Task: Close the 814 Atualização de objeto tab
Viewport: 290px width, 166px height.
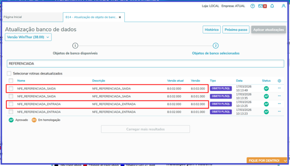Action: pyautogui.click(x=120, y=17)
